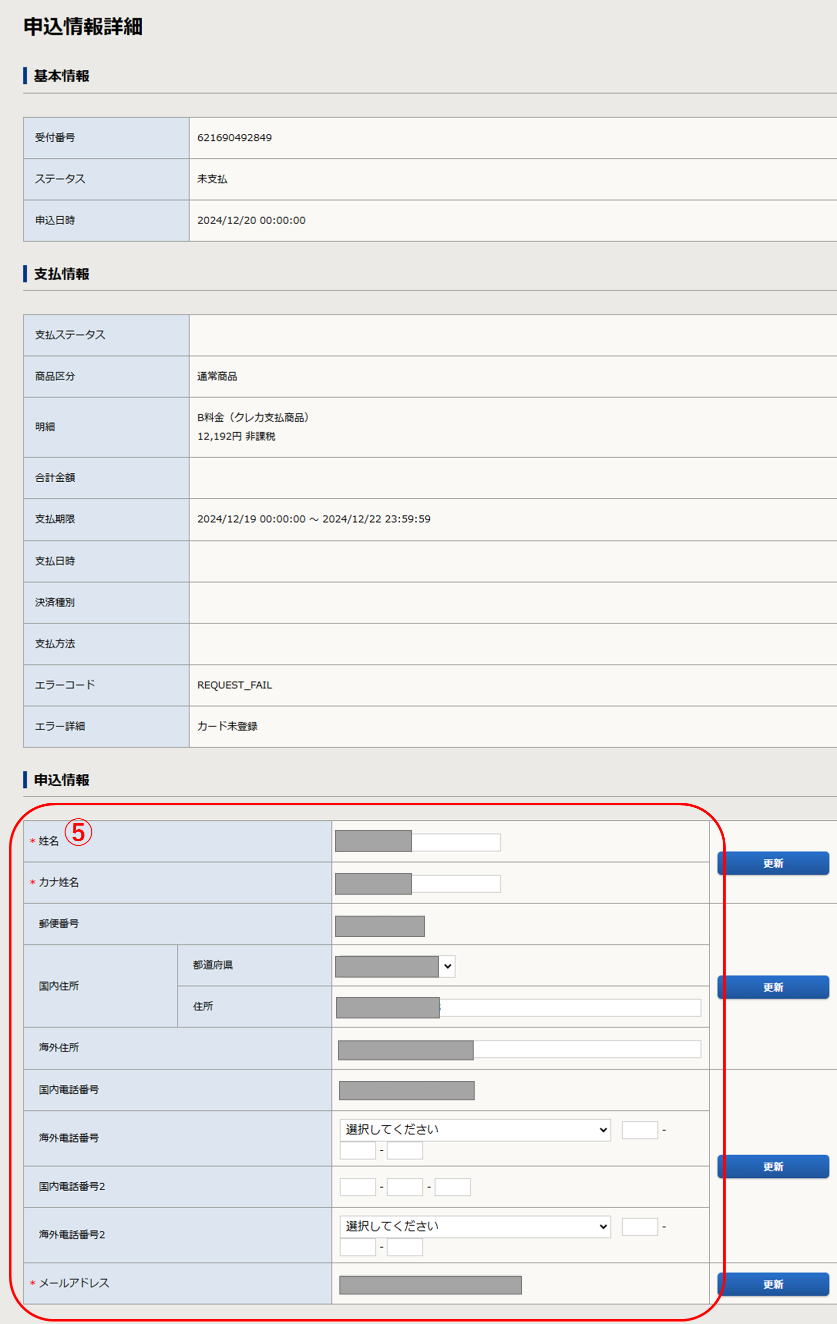The width and height of the screenshot is (837, 1324).
Task: Click the 更新 button beside the phone number rows
Action: click(x=772, y=1166)
